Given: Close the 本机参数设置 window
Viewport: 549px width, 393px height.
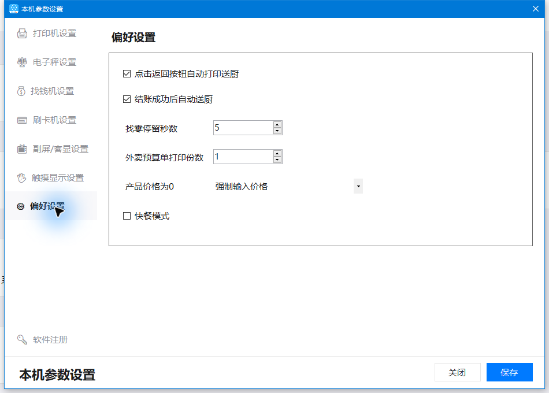Looking at the screenshot, I should [536, 9].
